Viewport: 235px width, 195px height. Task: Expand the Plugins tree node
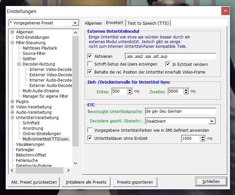click(12, 102)
